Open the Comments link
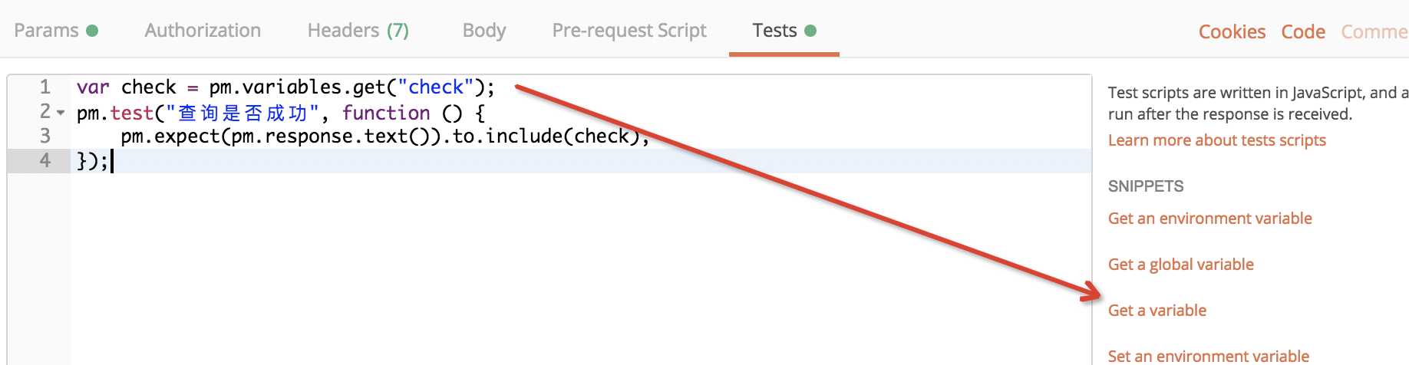This screenshot has width=1409, height=365. coord(1374,32)
